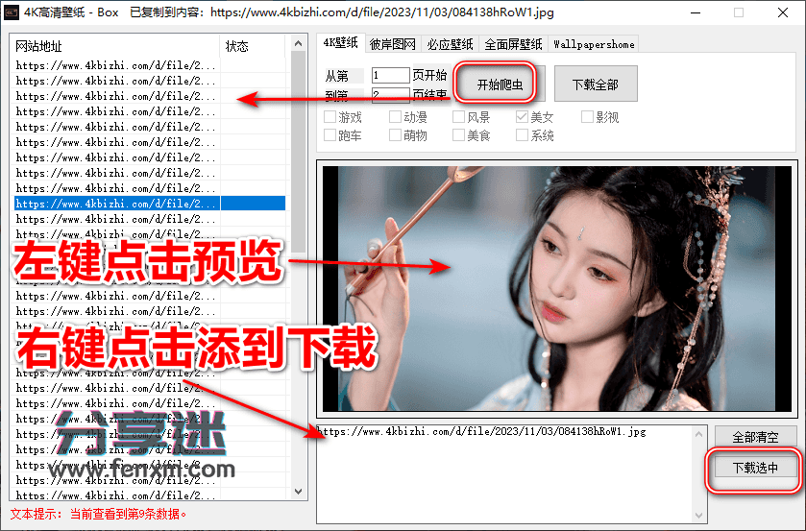The width and height of the screenshot is (806, 531).
Task: Click the wallpaper preview image
Action: click(559, 288)
